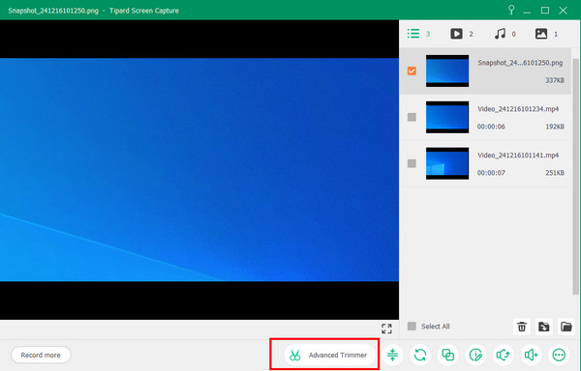Viewport: 581px width, 371px height.
Task: Enable the Select All checkbox
Action: [x=412, y=326]
